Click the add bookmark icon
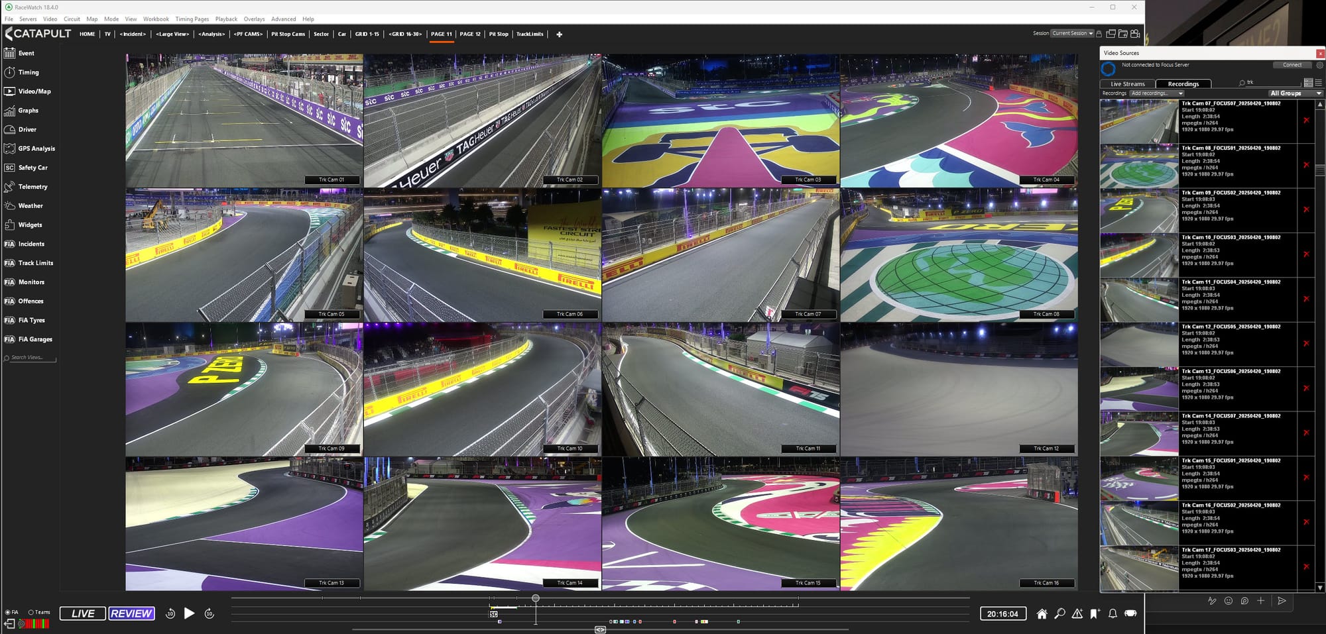Screen dimensions: 1326x634 point(1095,614)
